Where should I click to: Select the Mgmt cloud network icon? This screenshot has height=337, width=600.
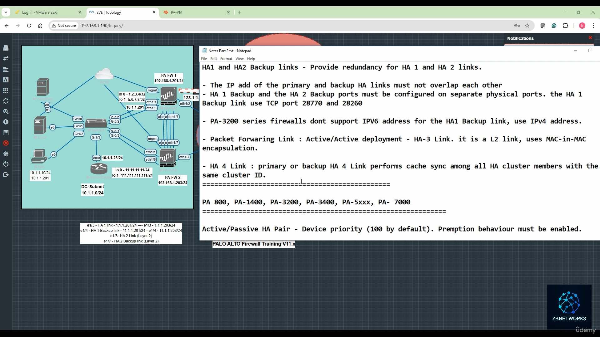[104, 74]
